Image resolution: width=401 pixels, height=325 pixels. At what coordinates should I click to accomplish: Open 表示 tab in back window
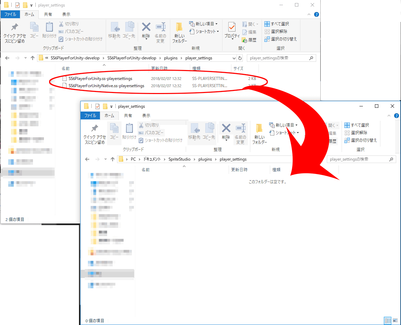66,14
